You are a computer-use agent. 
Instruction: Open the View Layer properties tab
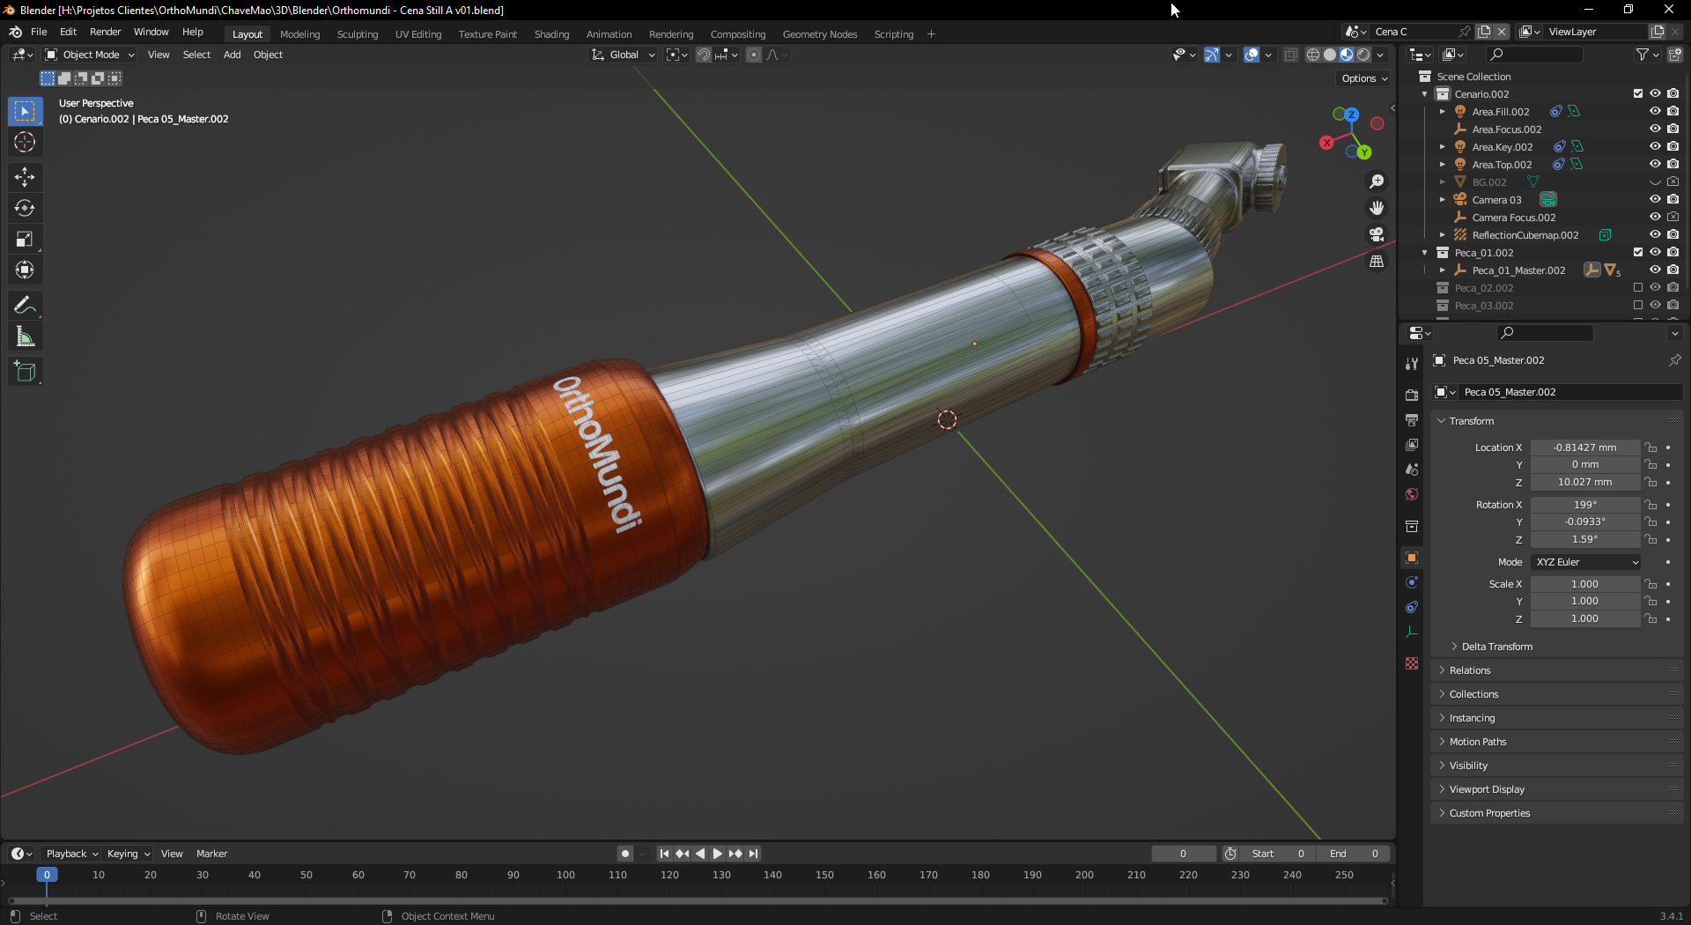(x=1412, y=445)
